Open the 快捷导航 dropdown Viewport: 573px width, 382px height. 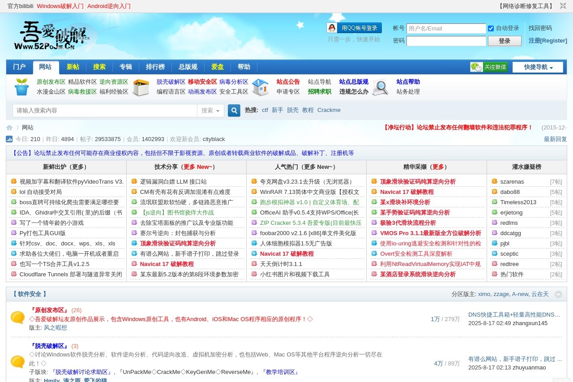pyautogui.click(x=538, y=67)
